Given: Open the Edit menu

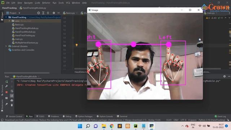Looking at the screenshot, I should (13, 3).
